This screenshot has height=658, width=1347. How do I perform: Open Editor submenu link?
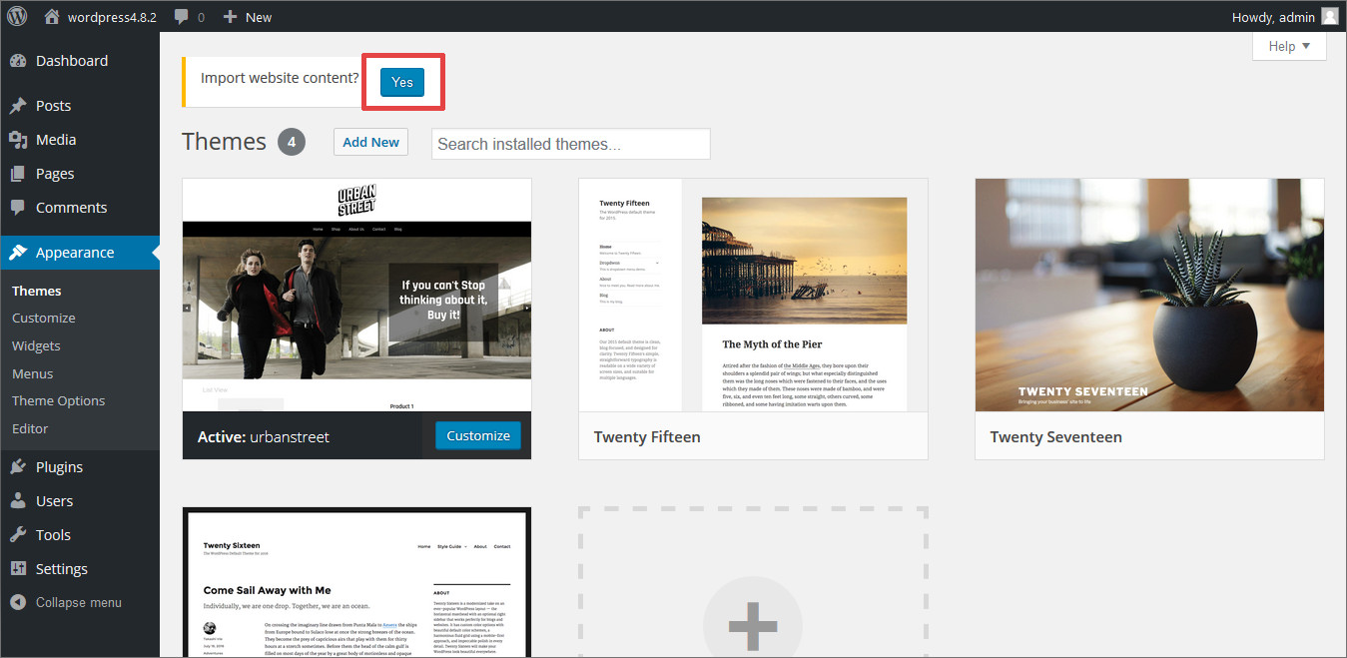pos(30,428)
